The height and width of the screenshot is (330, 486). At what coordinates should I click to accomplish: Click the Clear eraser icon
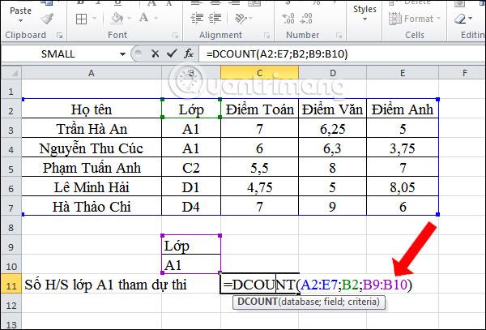[460, 19]
